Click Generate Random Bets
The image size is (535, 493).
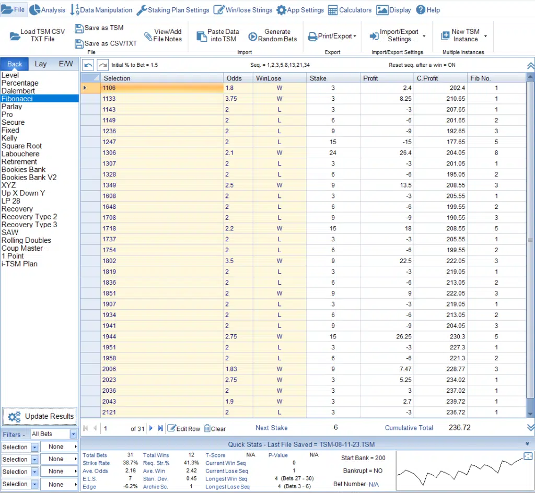point(273,36)
